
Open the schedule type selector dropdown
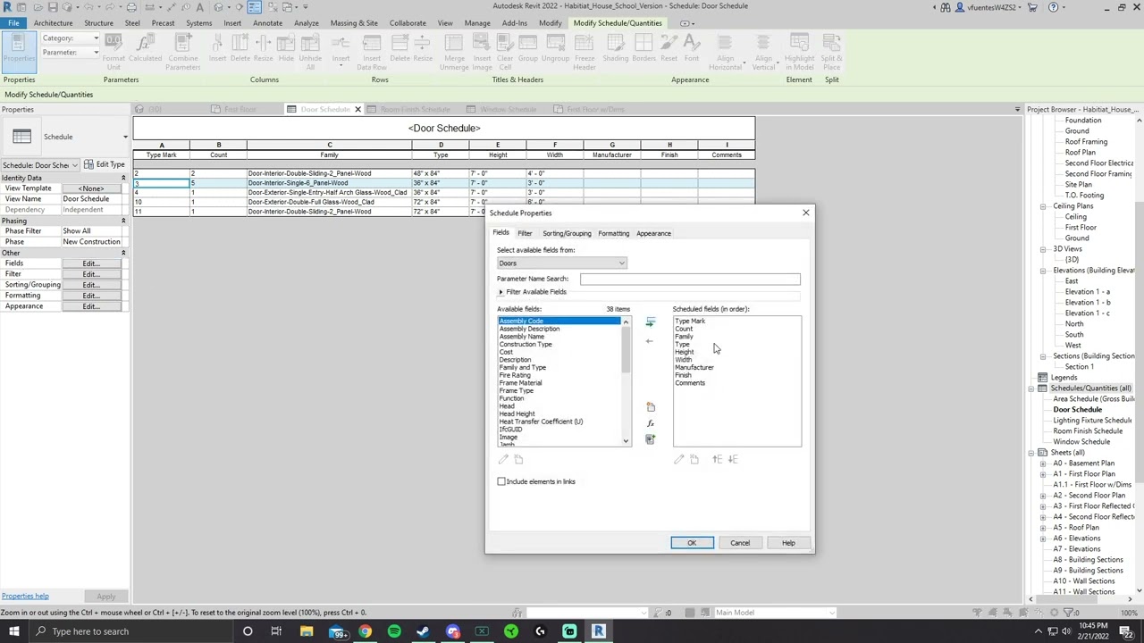coord(124,137)
